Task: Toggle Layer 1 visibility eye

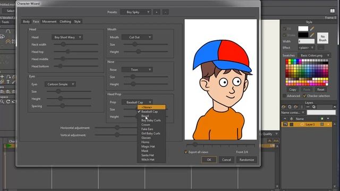Action: 285,125
